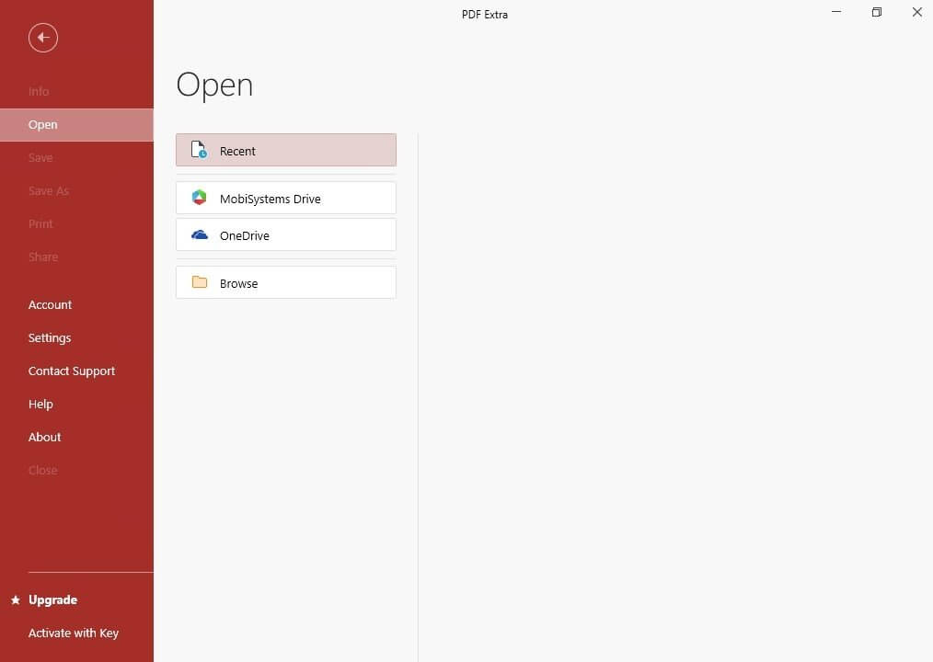
Task: Minimize the PDF Extra window
Action: (x=836, y=12)
